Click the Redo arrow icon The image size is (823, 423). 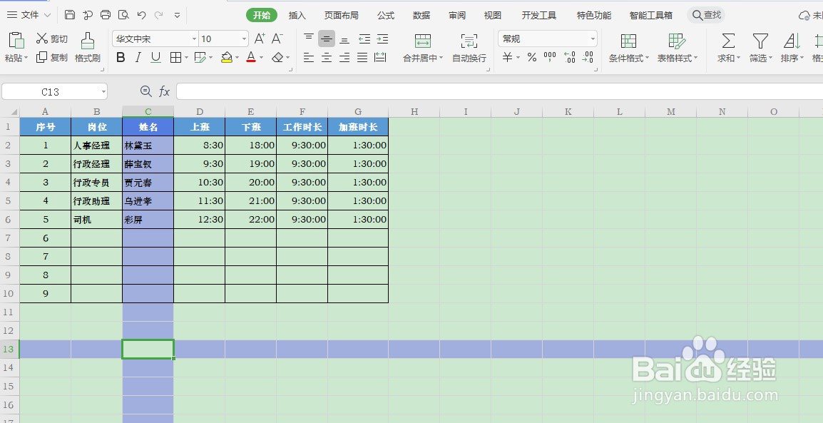pyautogui.click(x=158, y=15)
